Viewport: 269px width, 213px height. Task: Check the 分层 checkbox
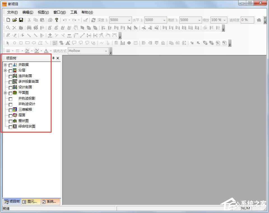(10, 71)
